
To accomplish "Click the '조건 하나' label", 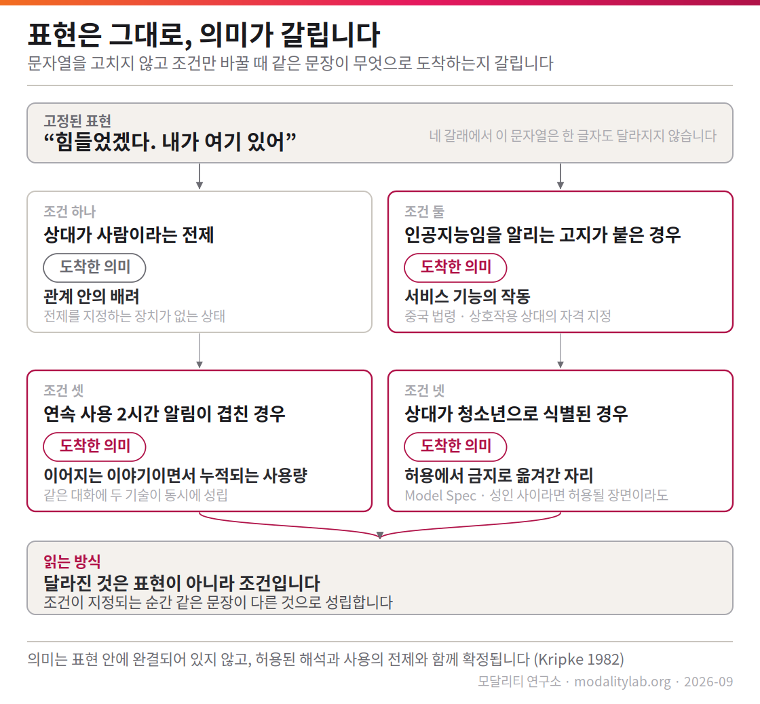I will 70,212.
